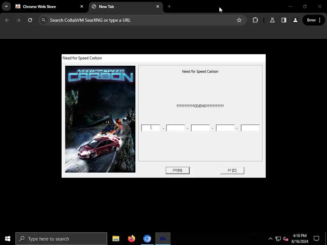Toggle the side panel icon
The height and width of the screenshot is (245, 327).
[x=284, y=20]
